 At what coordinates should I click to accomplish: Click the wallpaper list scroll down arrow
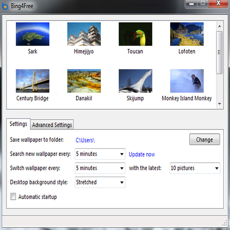tap(220, 104)
